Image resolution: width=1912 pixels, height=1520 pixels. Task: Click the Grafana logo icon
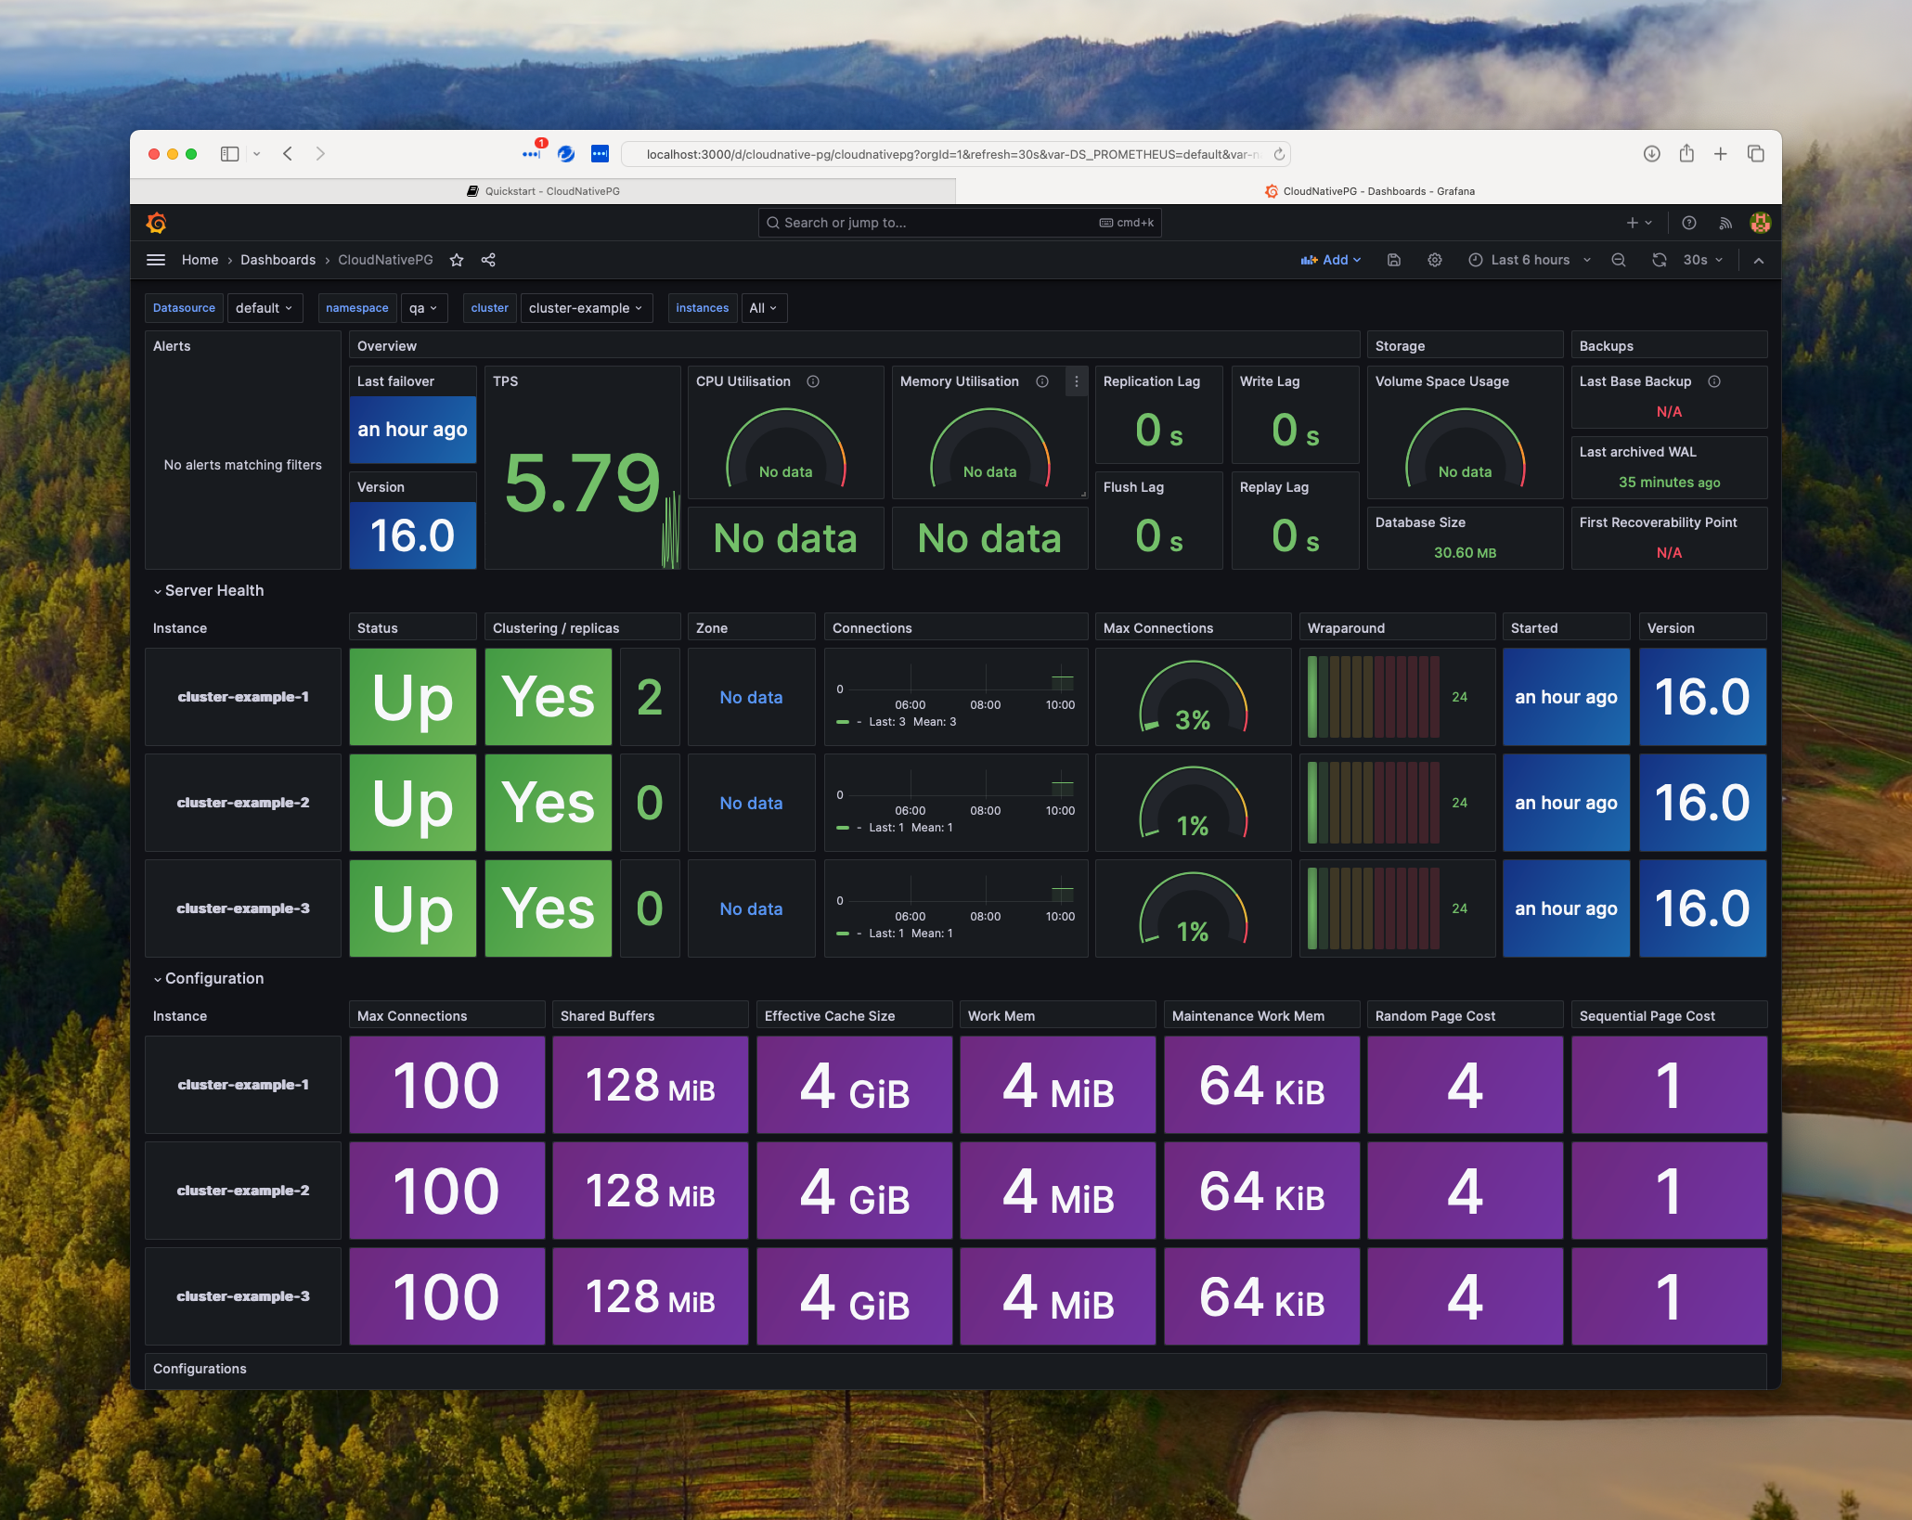coord(156,223)
